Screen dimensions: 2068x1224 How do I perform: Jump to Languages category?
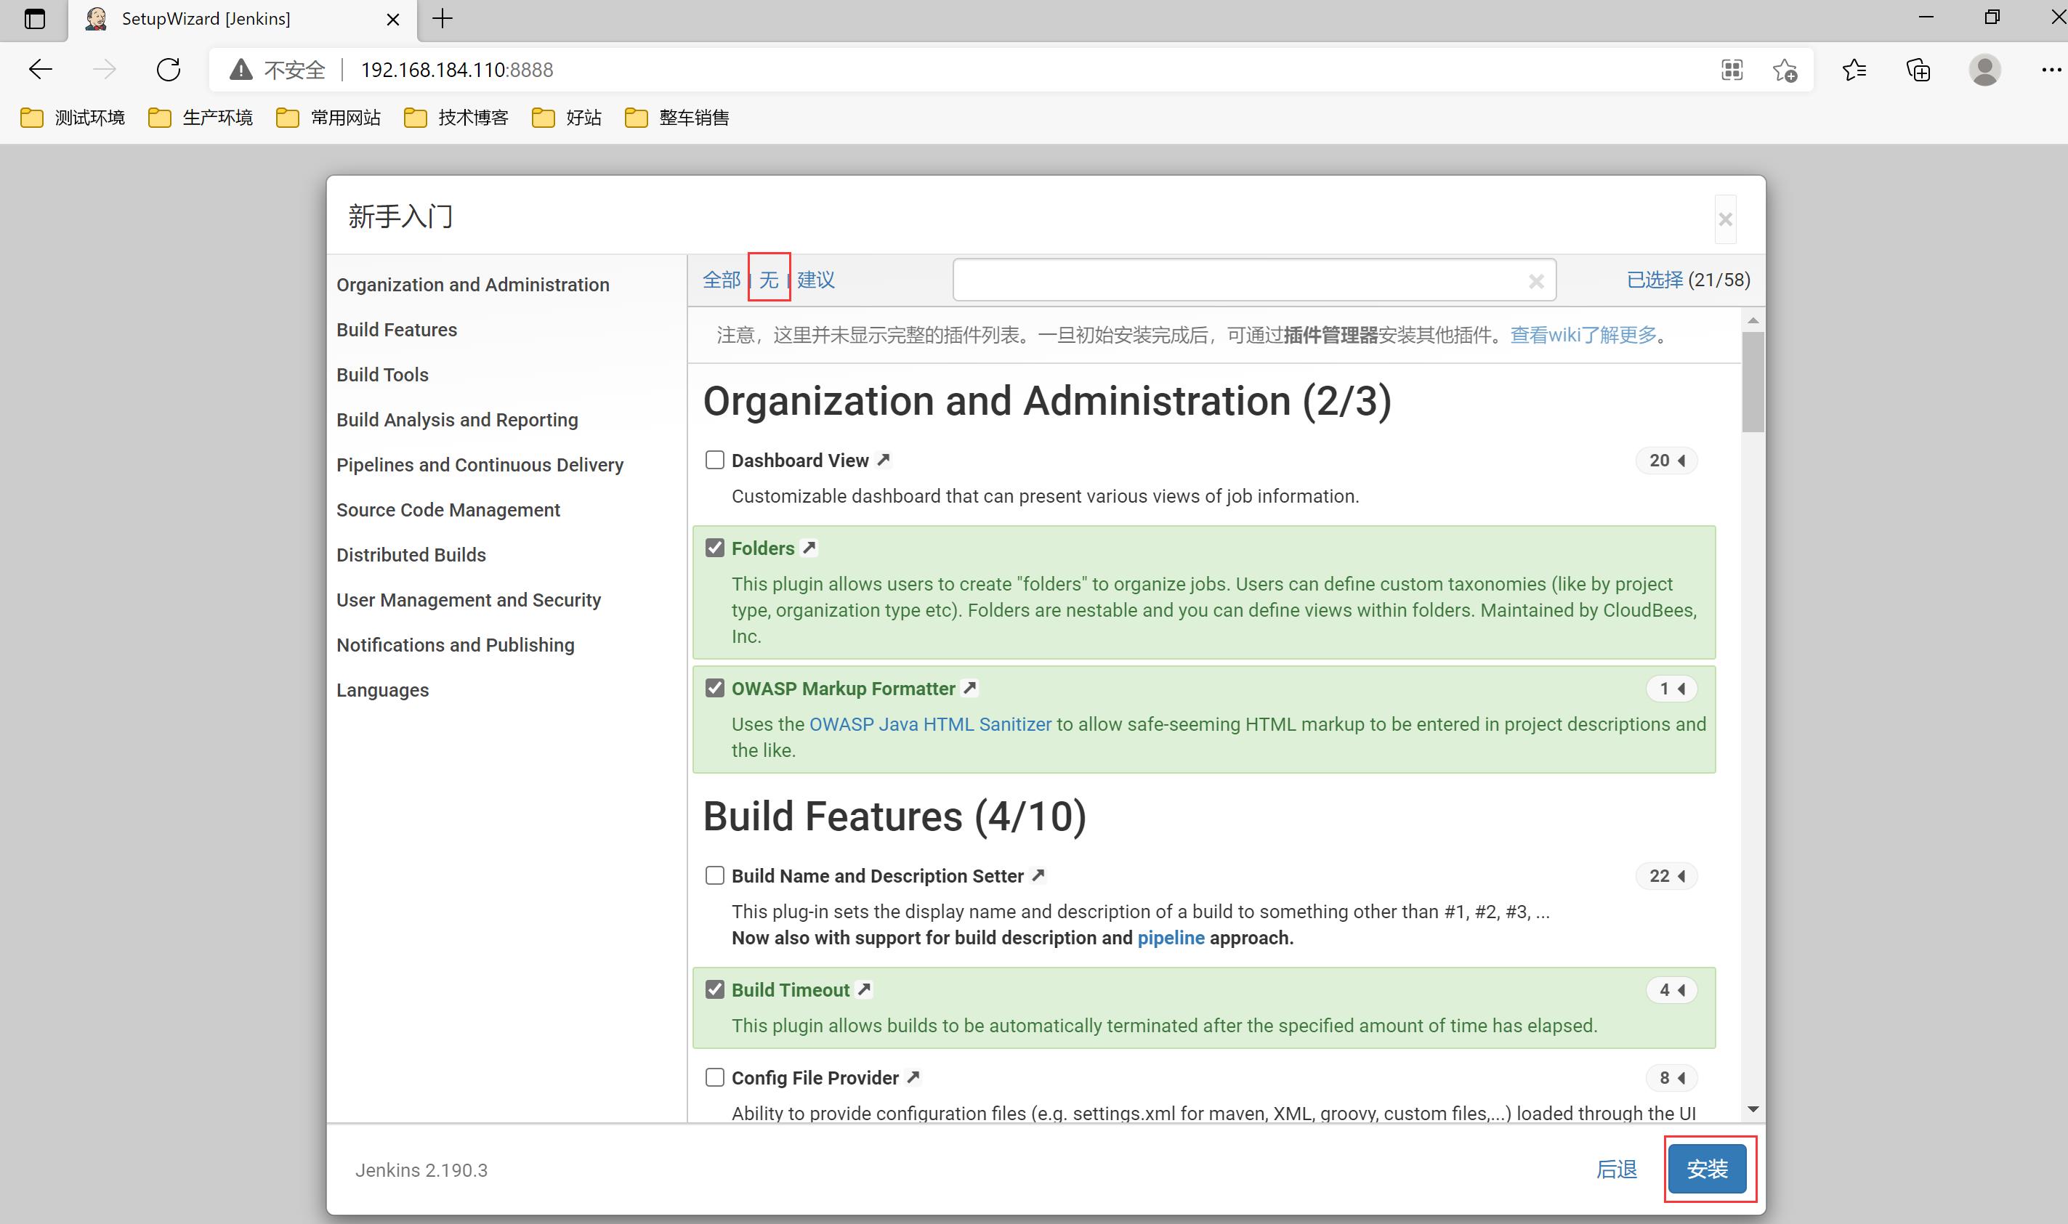[383, 690]
